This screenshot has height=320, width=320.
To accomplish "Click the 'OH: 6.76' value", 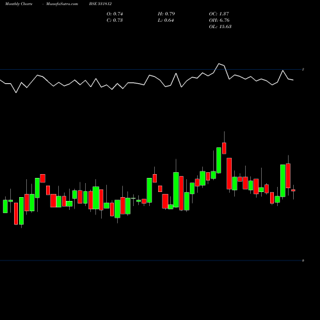I will 219,20.
